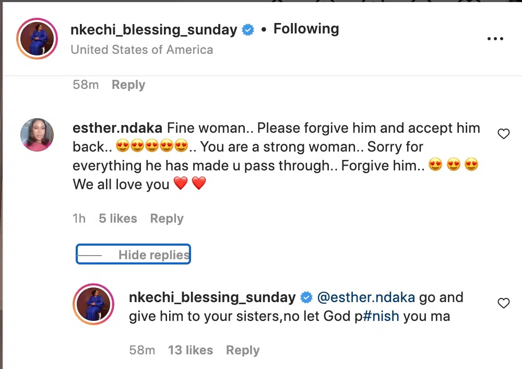Open the esther.ndaka commenter username
The width and height of the screenshot is (522, 369).
tap(118, 128)
